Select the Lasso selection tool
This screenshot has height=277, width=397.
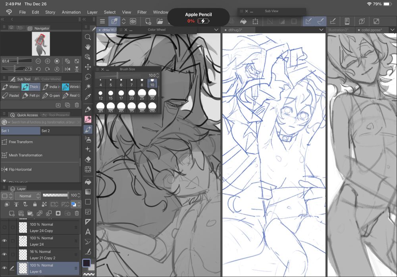[x=88, y=77]
